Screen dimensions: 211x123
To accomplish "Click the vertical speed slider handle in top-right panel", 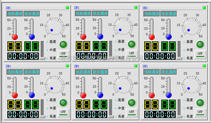I will coord(179,58).
